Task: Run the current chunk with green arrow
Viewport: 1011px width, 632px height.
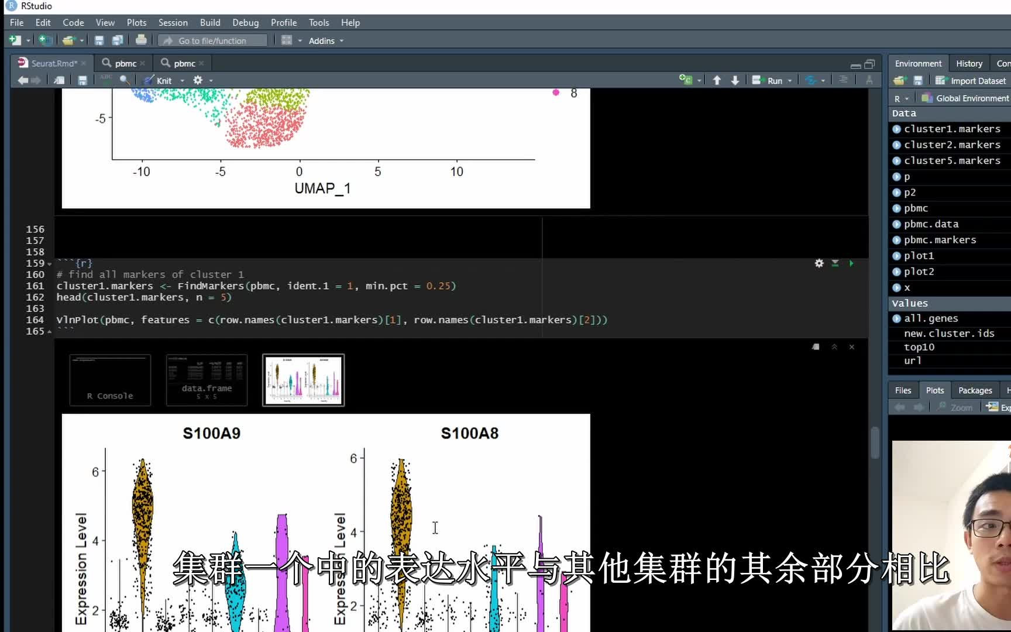Action: 851,263
